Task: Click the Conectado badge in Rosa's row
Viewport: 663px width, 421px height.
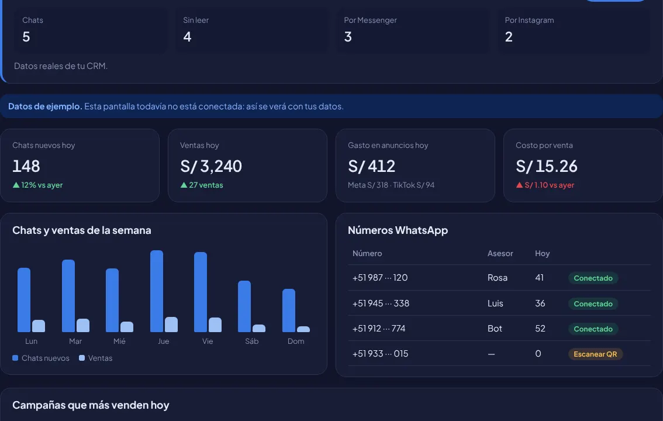Action: pos(593,278)
